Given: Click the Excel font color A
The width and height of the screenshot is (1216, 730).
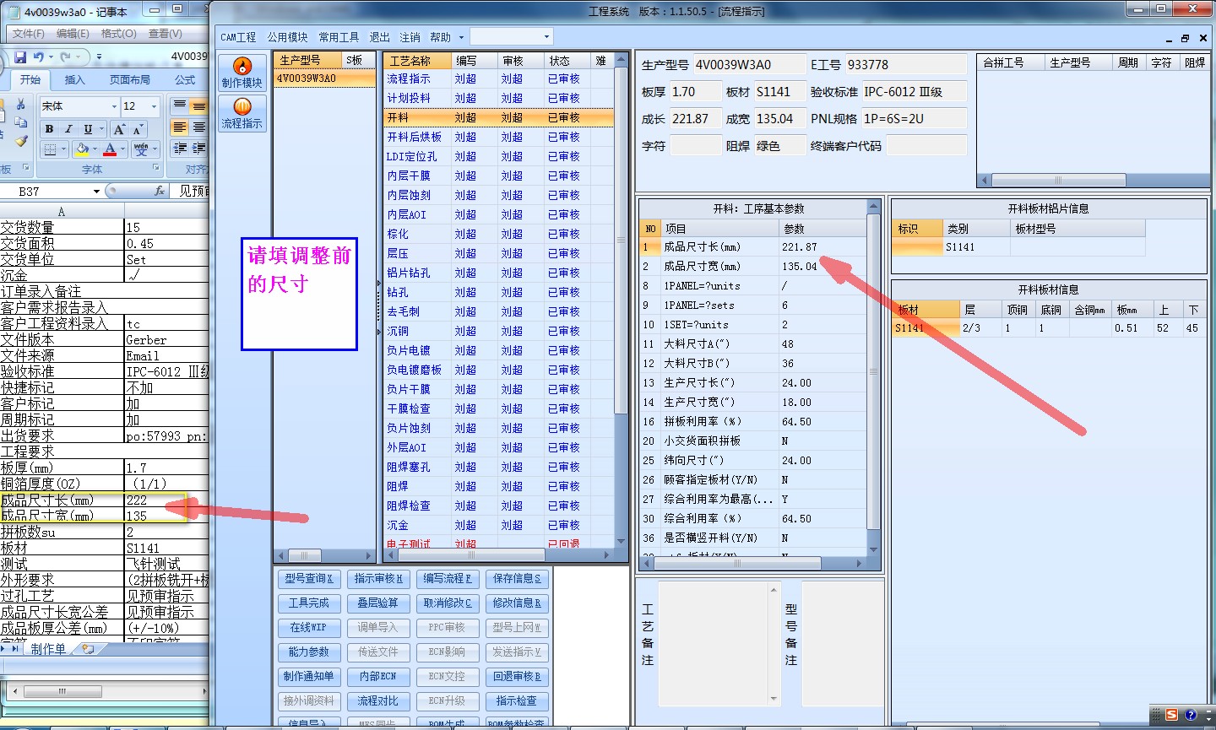Looking at the screenshot, I should [x=110, y=149].
